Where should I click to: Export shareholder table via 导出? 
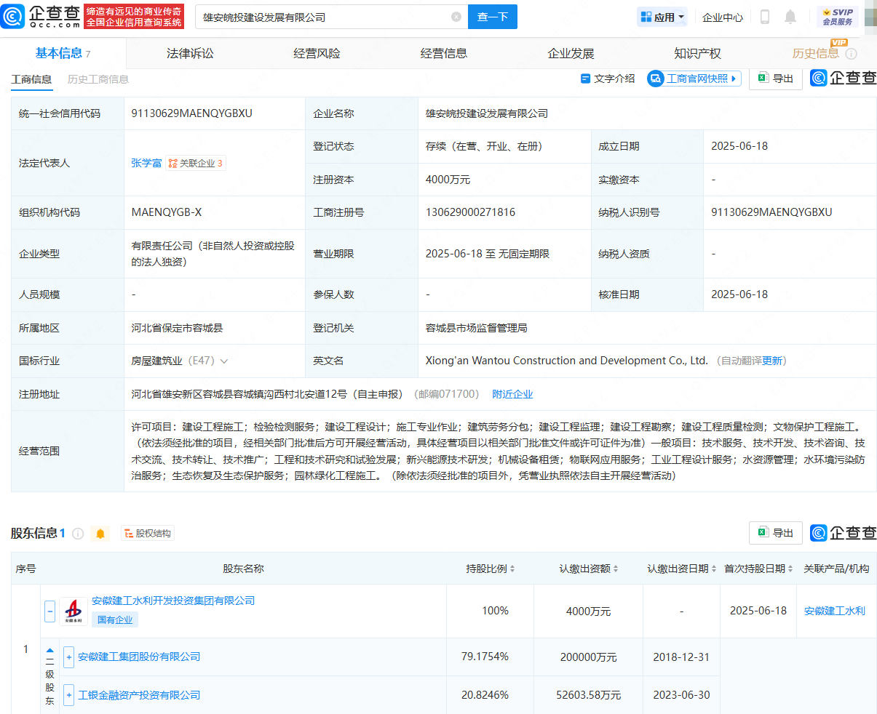click(776, 533)
